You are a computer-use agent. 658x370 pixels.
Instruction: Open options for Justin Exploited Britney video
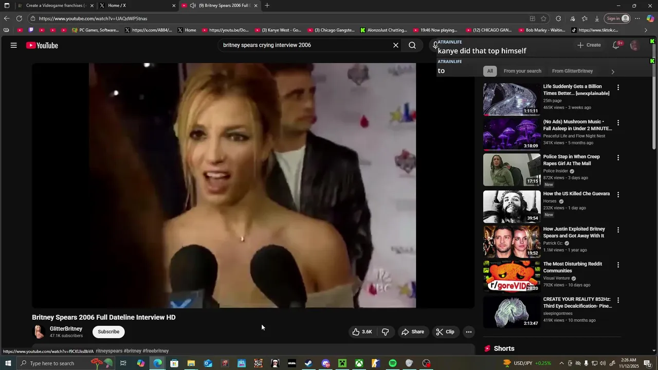[x=618, y=230]
